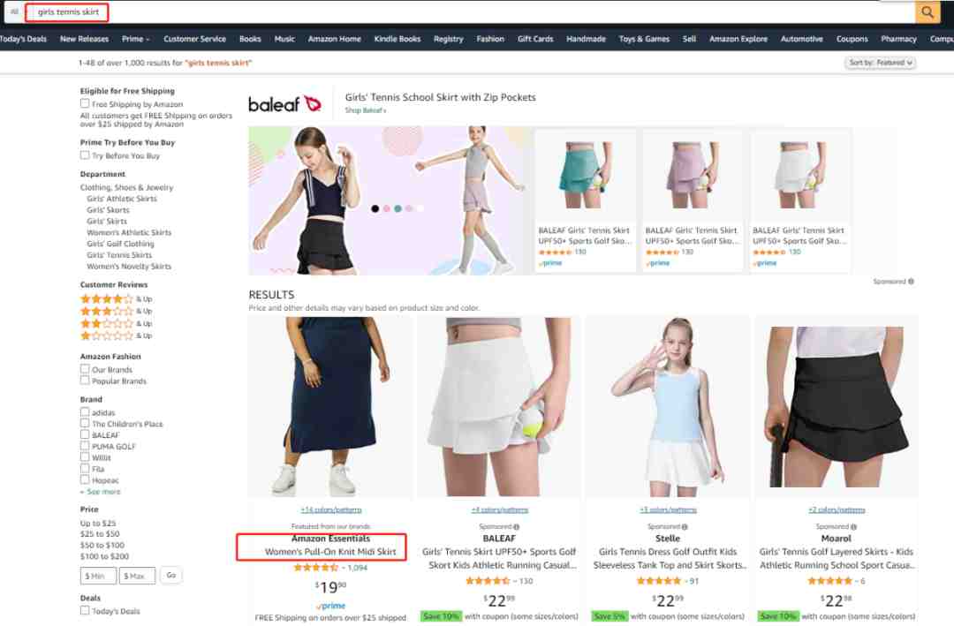Expand See more brands list
954x626 pixels.
tap(101, 492)
